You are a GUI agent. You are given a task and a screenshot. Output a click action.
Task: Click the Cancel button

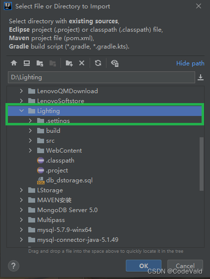click(185, 266)
